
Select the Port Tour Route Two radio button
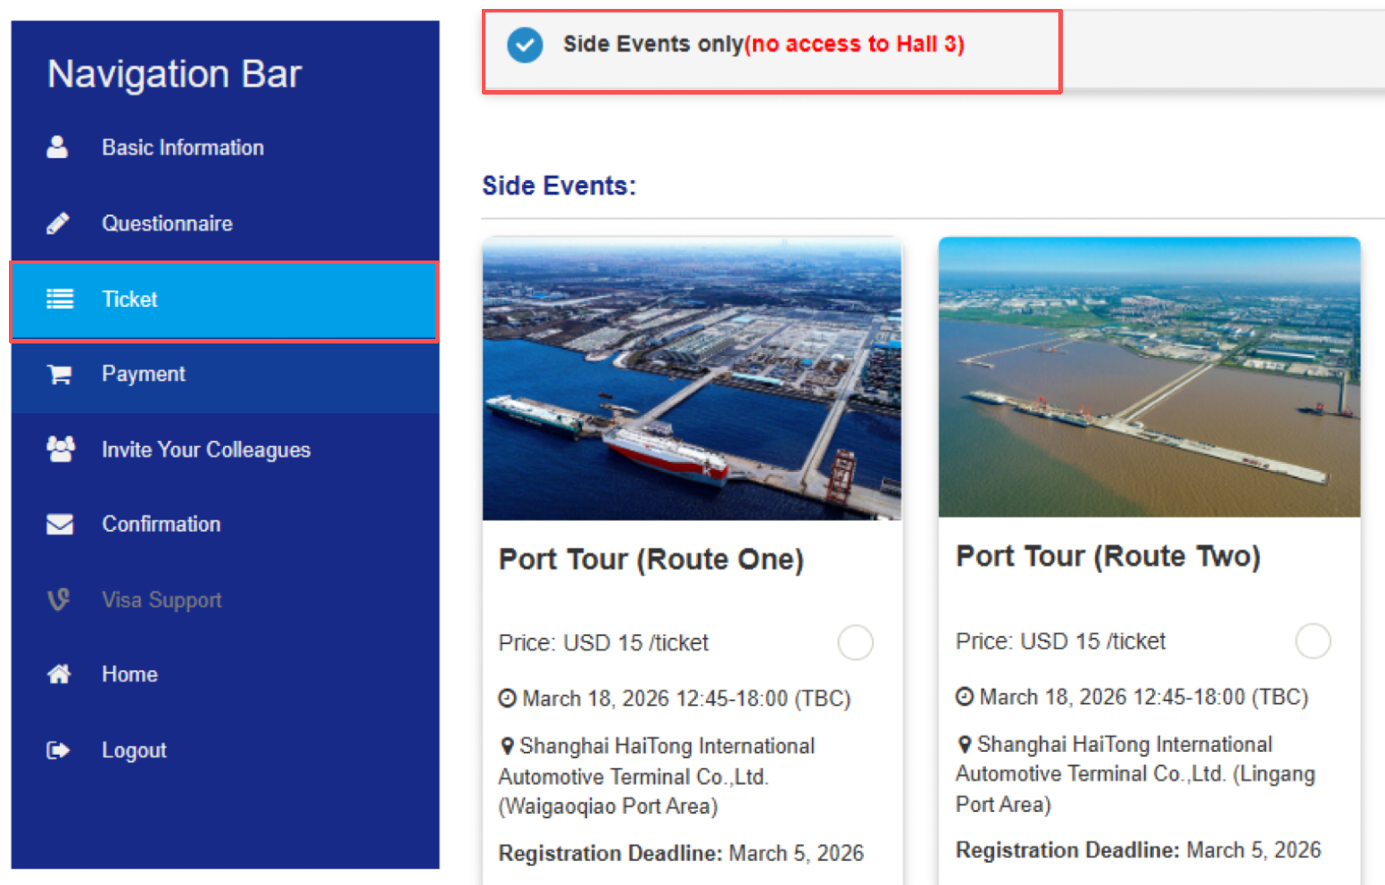1313,641
